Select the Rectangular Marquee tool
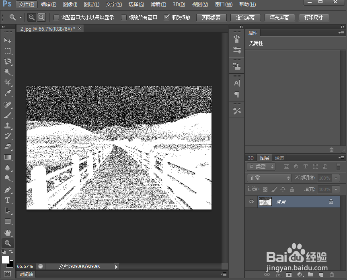 [8, 51]
